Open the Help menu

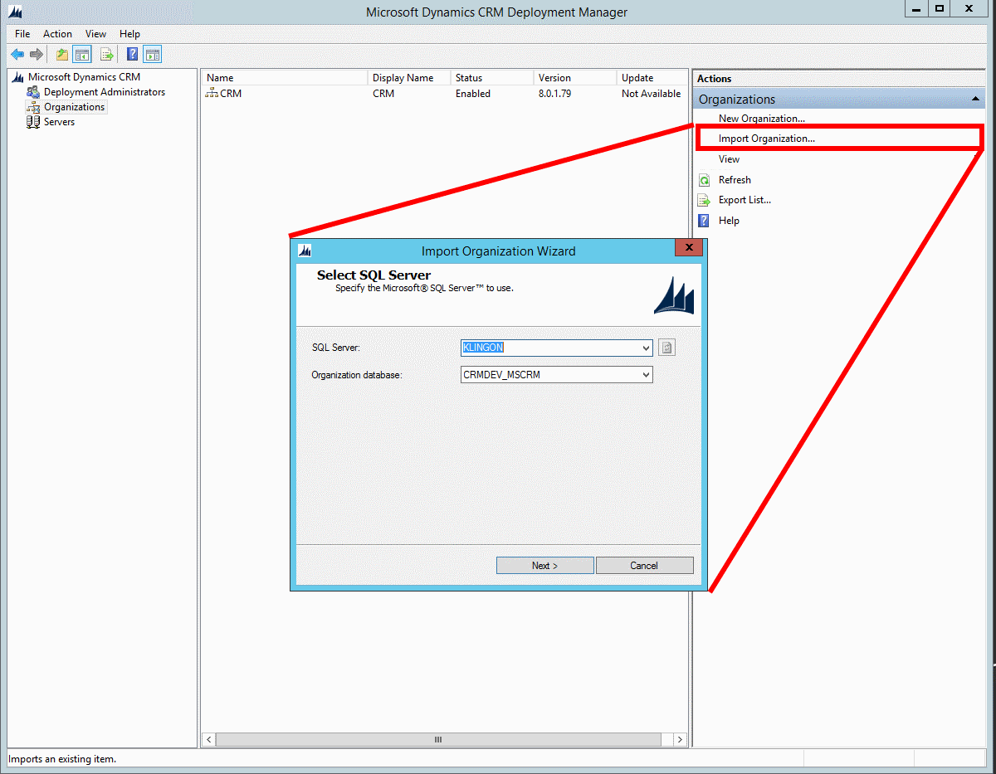[x=129, y=34]
